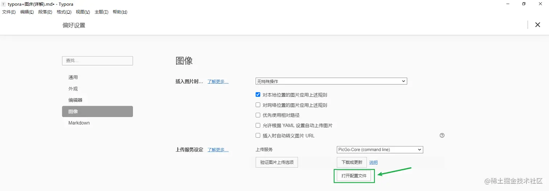Click 打开配置文件 button
The image size is (549, 191).
tap(354, 176)
